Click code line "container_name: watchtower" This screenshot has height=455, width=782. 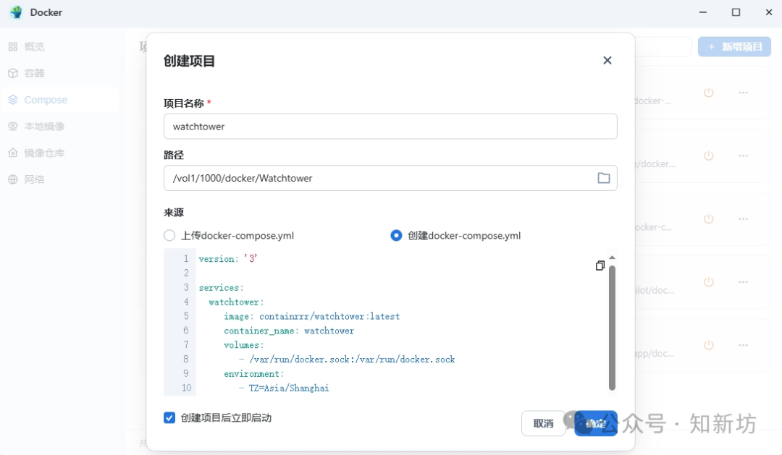pos(289,331)
